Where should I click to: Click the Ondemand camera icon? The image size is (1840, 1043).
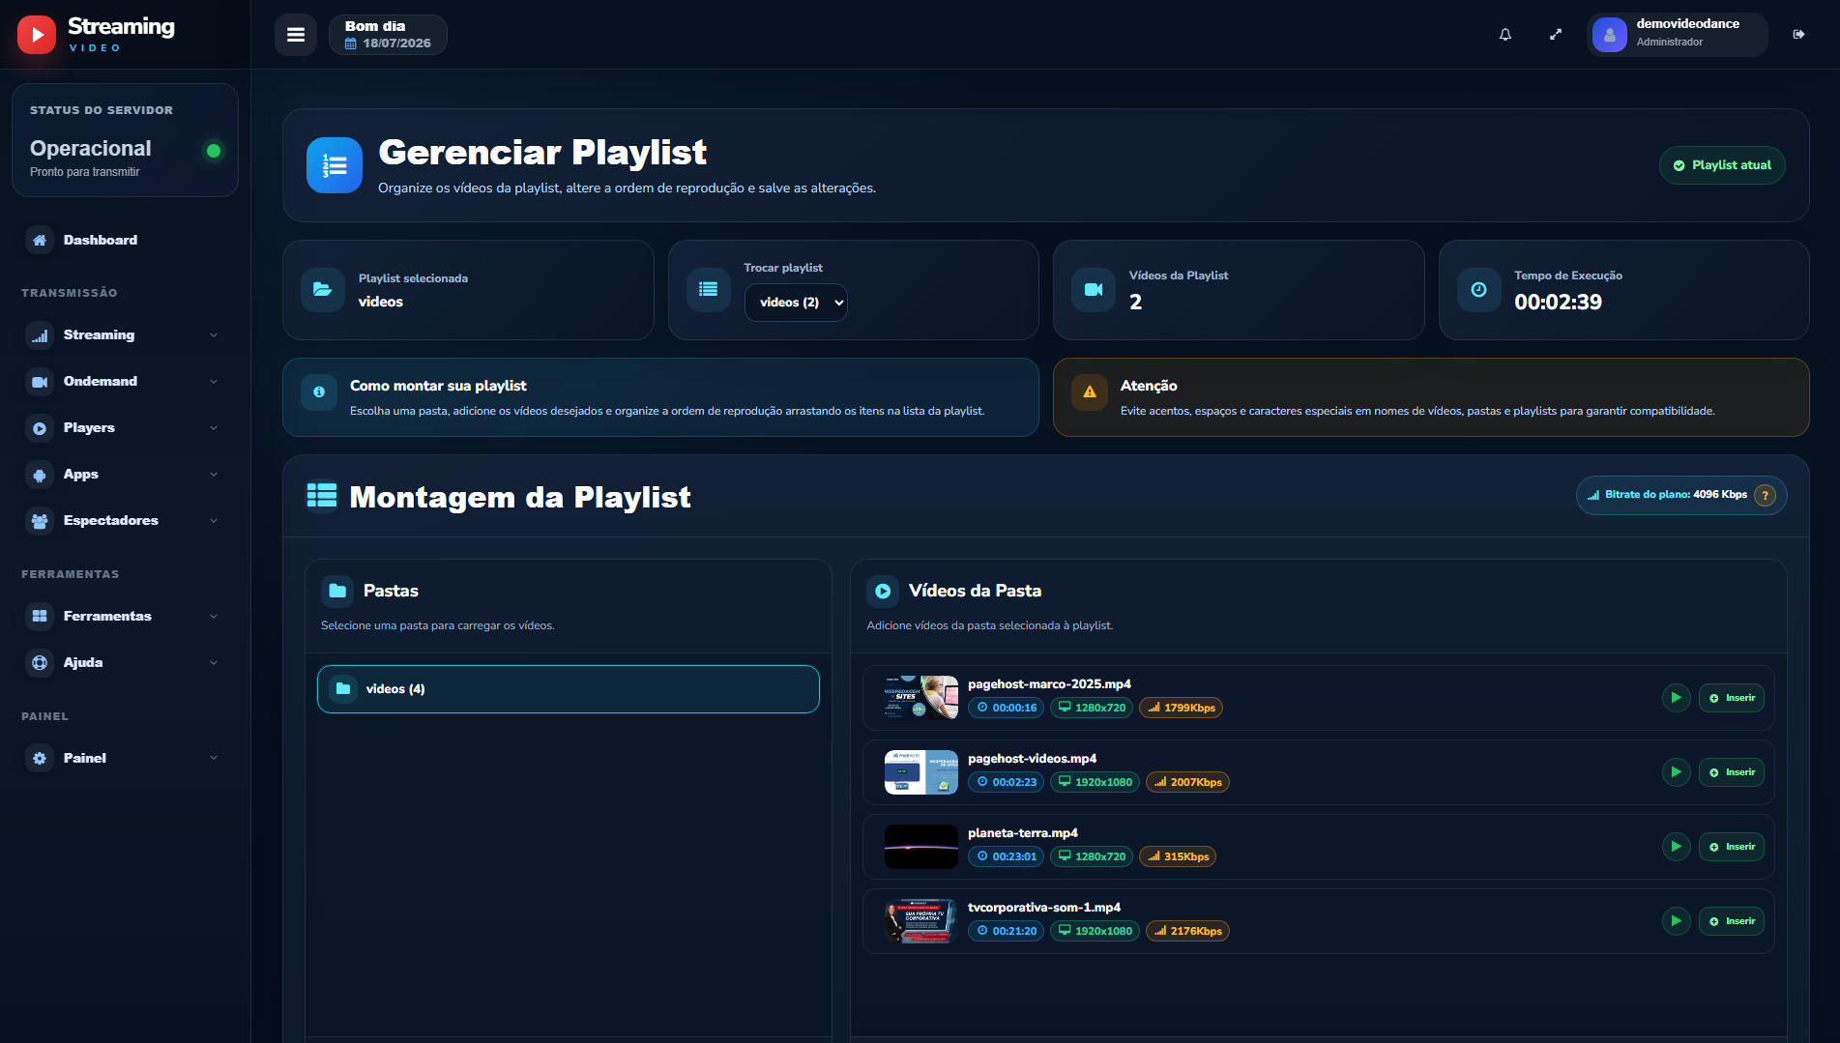pyautogui.click(x=40, y=381)
